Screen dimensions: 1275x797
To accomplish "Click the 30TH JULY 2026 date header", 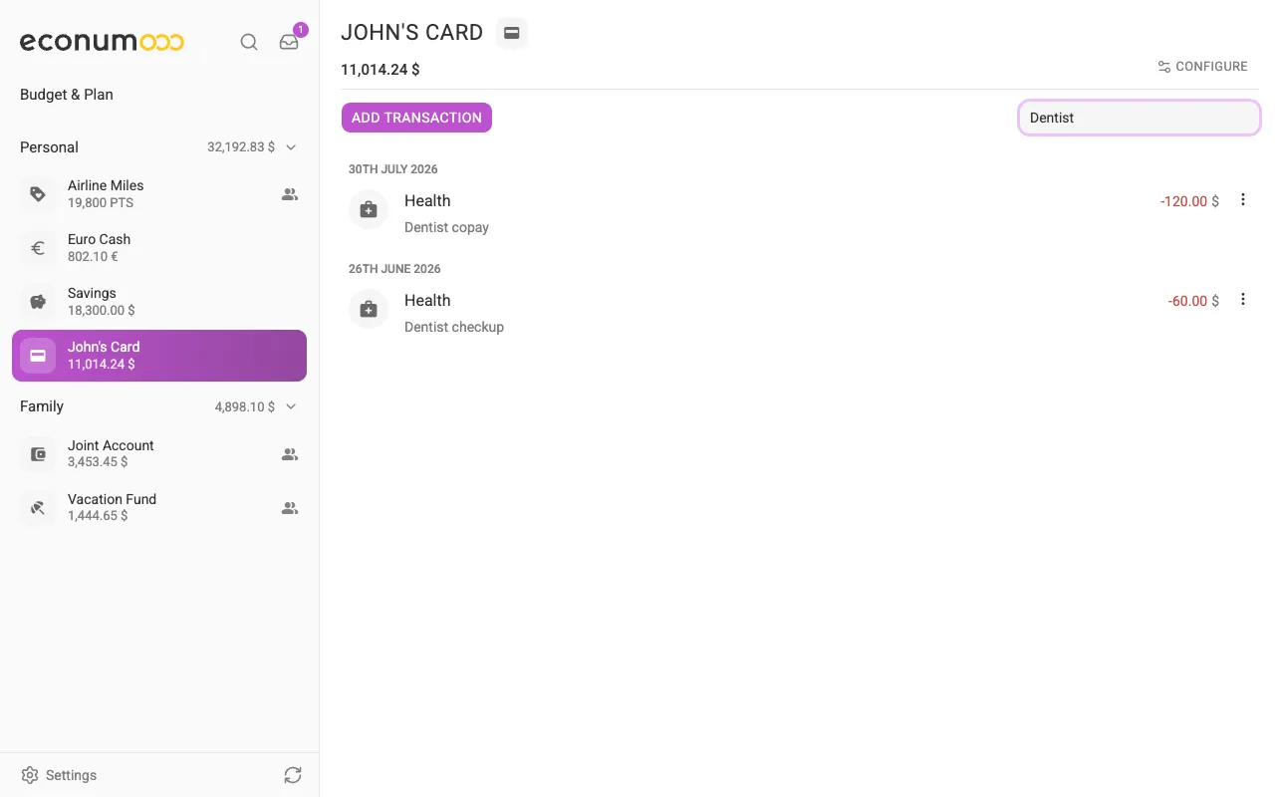I will (x=393, y=169).
